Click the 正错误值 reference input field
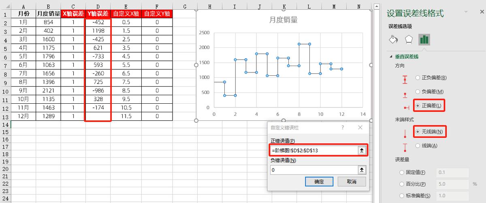The image size is (486, 203). click(314, 150)
